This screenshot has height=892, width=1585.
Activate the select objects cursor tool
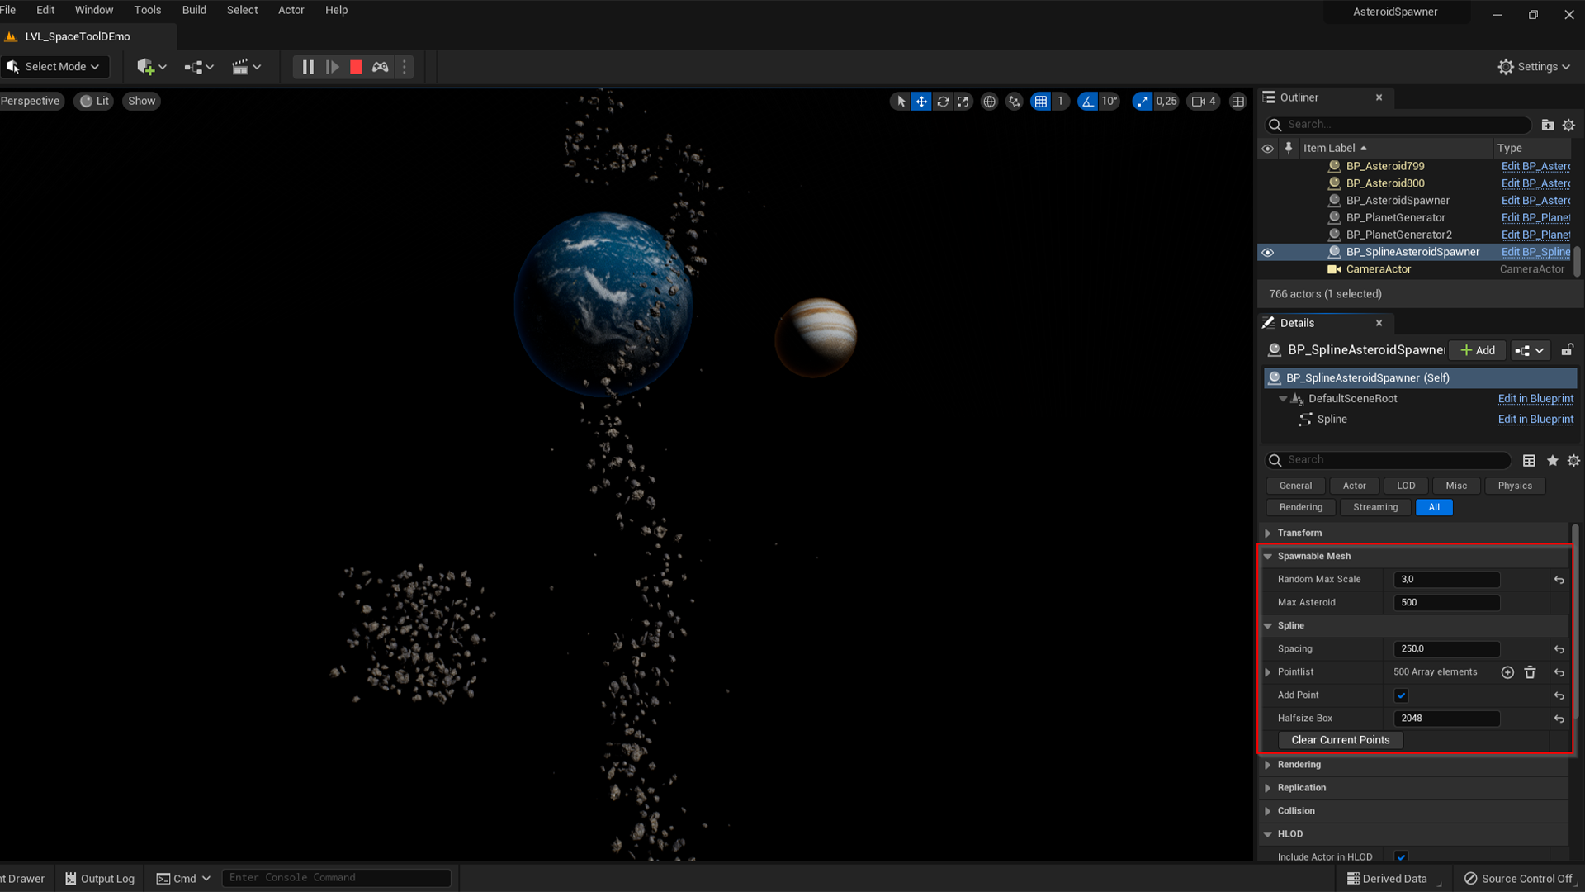[x=901, y=101]
